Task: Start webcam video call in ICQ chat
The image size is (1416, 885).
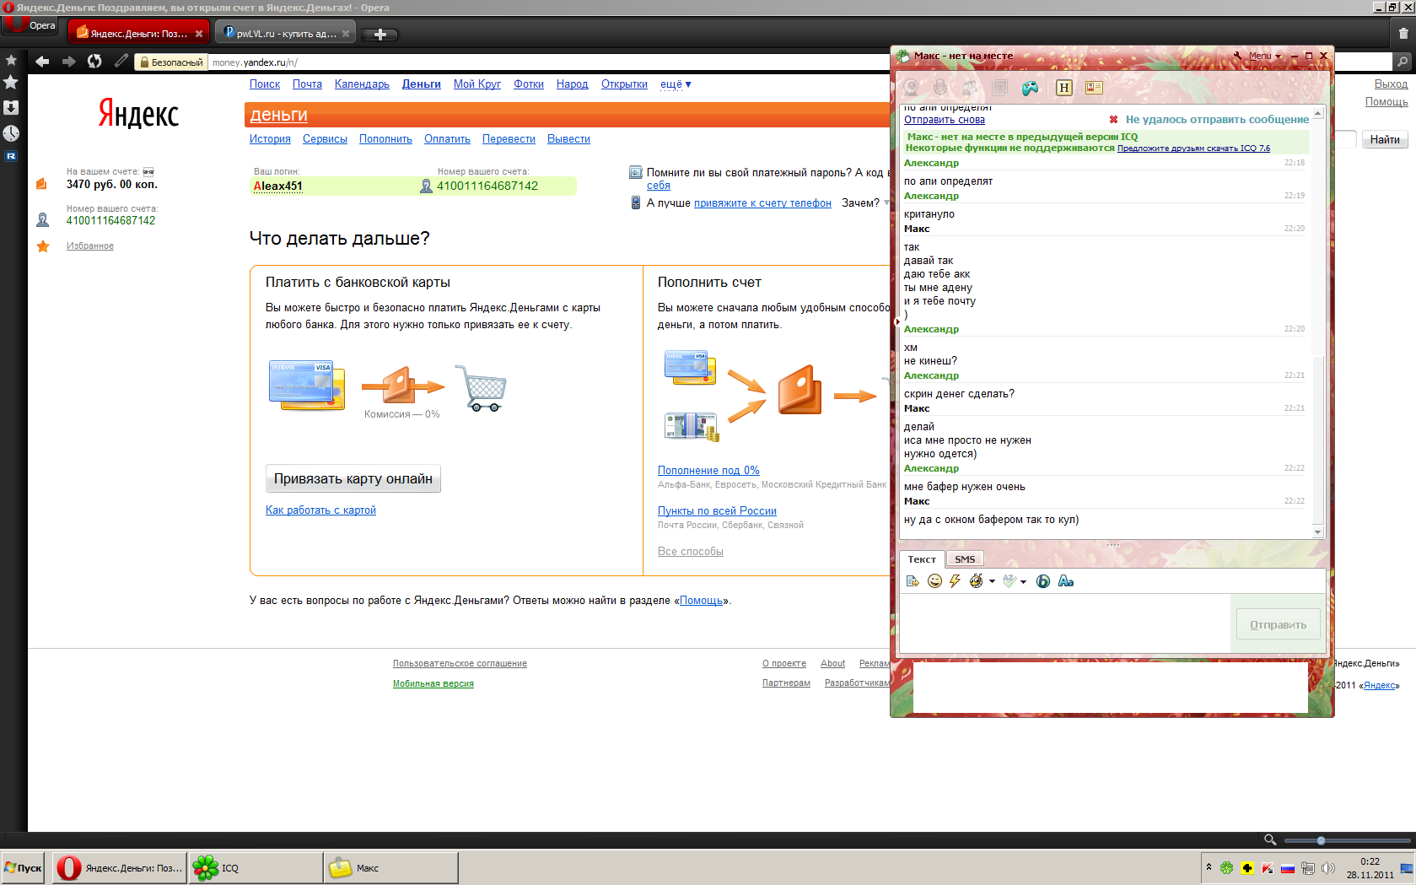Action: coord(911,88)
